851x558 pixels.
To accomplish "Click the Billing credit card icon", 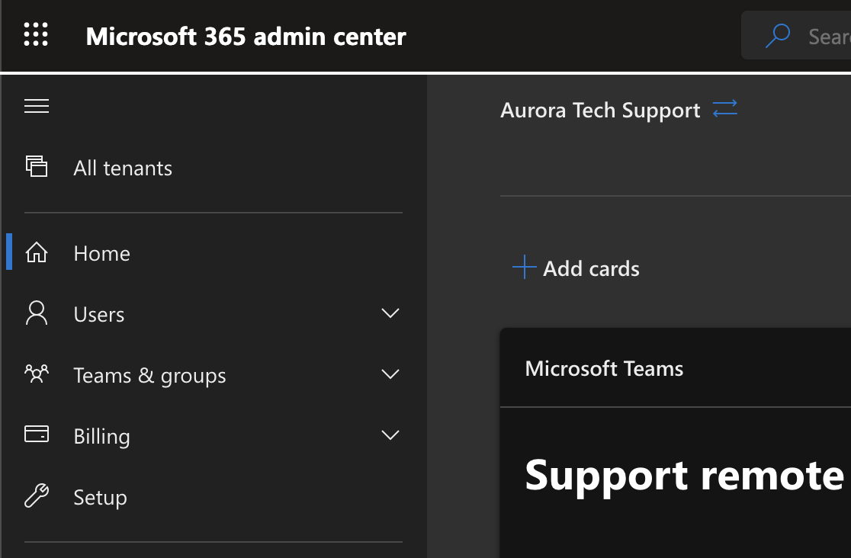I will 37,435.
